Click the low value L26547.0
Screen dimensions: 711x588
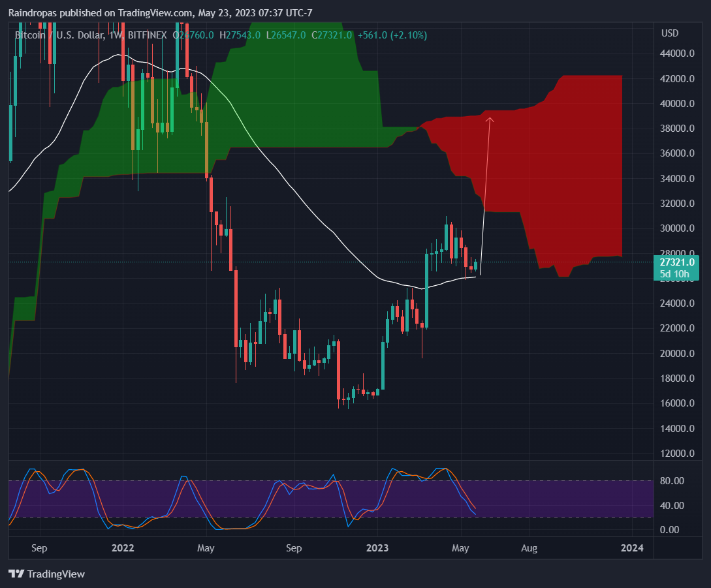[286, 35]
